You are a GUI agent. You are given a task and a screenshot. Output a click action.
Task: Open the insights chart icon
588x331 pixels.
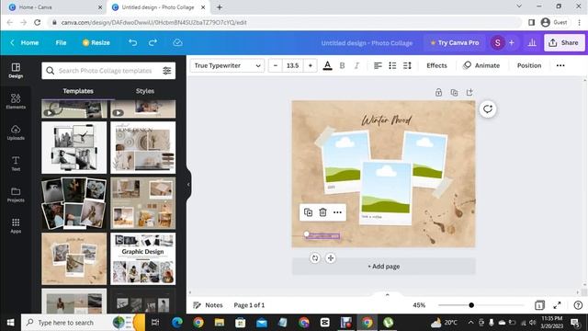coord(532,43)
